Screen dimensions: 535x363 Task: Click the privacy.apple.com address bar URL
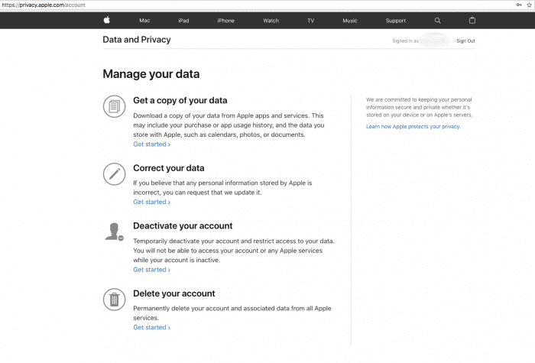44,5
